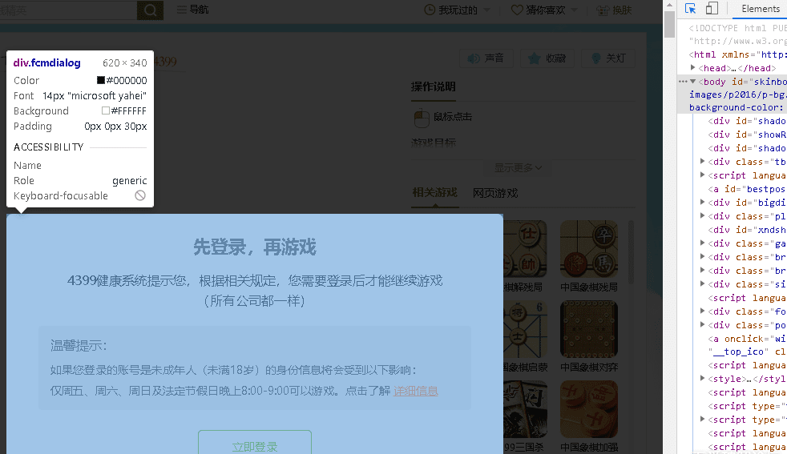787x454 pixels.
Task: Select the 相关游戏 tab
Action: click(434, 193)
